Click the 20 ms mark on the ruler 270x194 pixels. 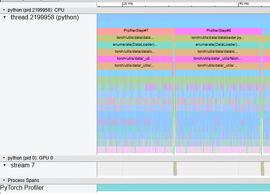pyautogui.click(x=123, y=3)
